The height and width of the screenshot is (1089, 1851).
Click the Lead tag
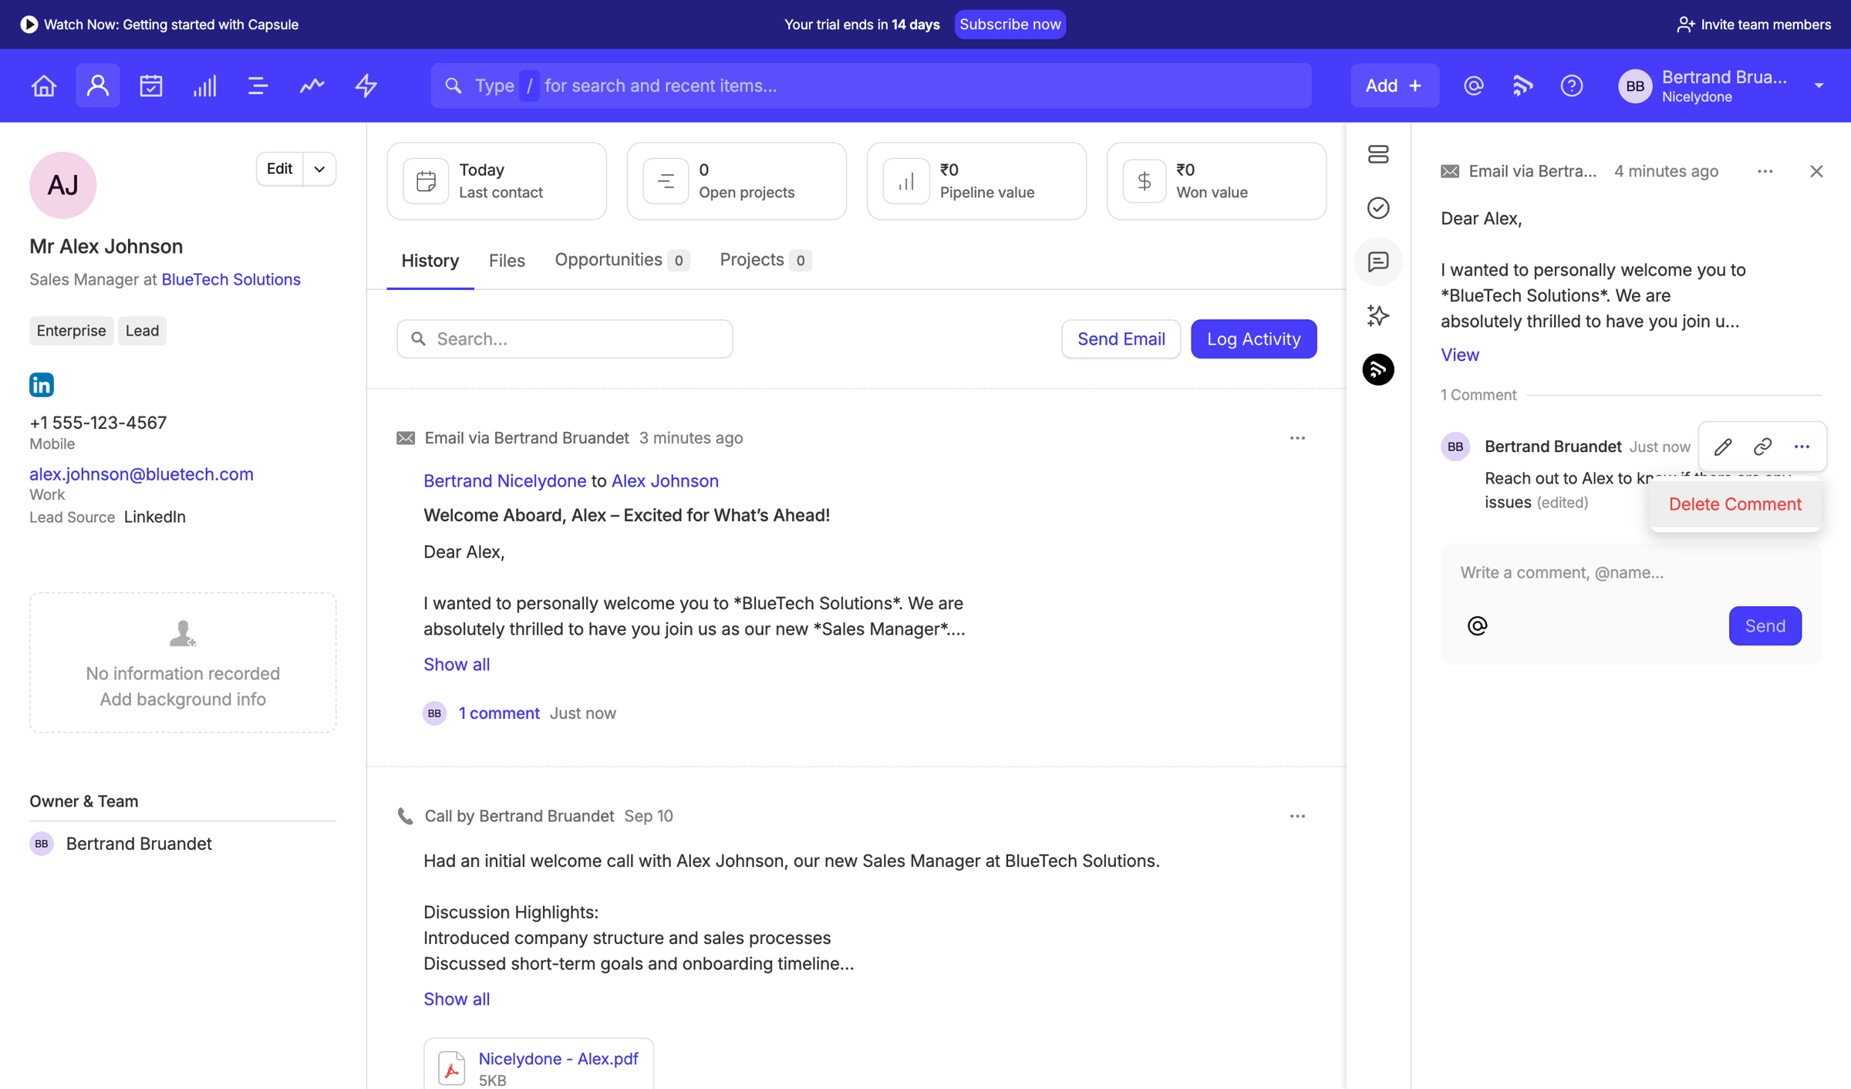point(142,331)
